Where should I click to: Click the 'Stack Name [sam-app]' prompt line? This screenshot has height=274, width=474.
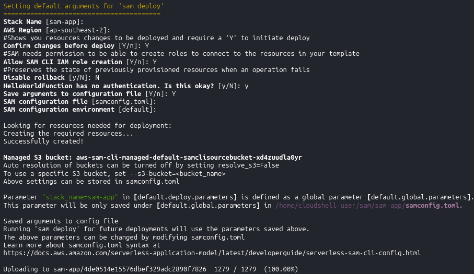point(43,22)
